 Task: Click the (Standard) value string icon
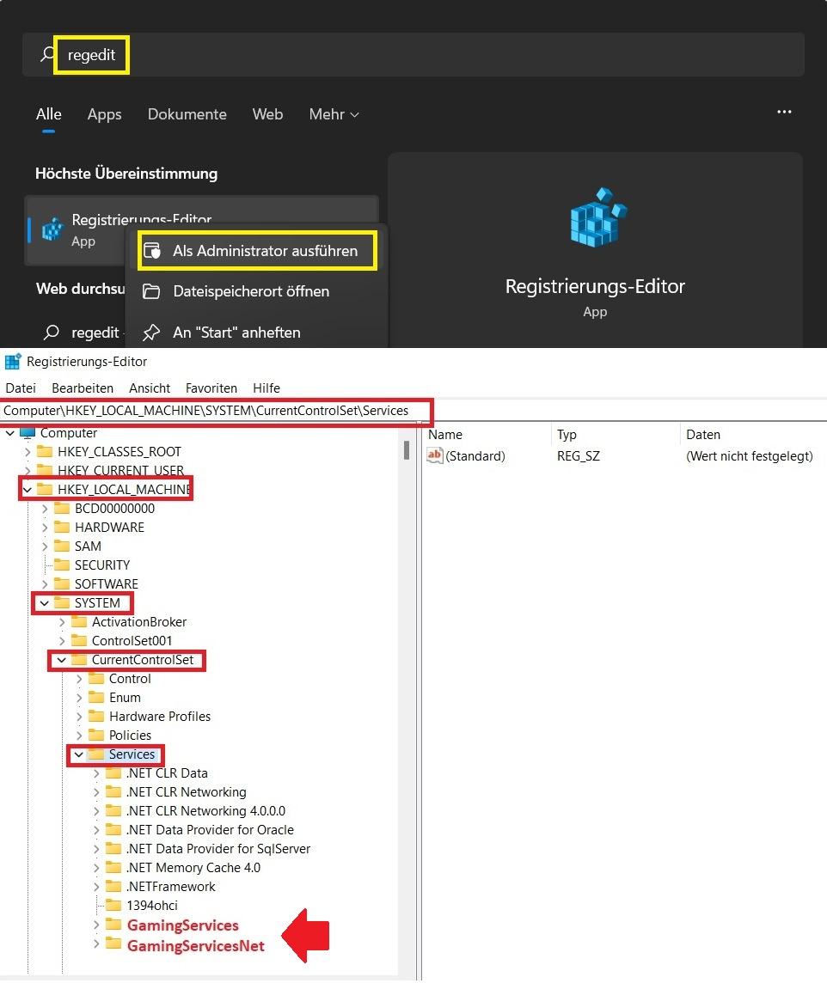click(x=434, y=455)
